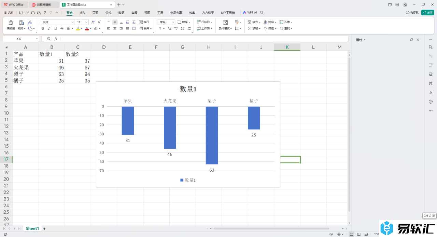Toggle middle vertical alignment
437x237 pixels.
pyautogui.click(x=115, y=22)
